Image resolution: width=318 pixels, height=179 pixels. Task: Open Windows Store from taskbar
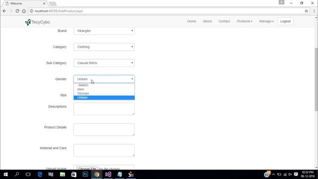(x=74, y=175)
